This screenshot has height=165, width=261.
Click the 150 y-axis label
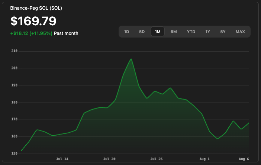click(x=14, y=153)
